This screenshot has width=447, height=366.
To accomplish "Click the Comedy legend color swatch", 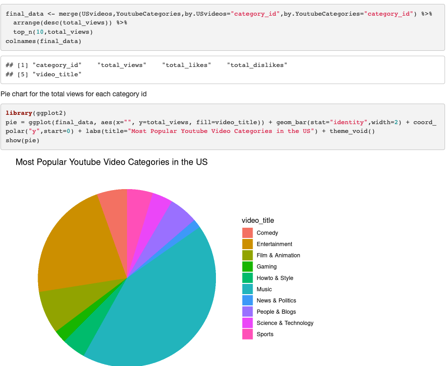I will tap(248, 233).
